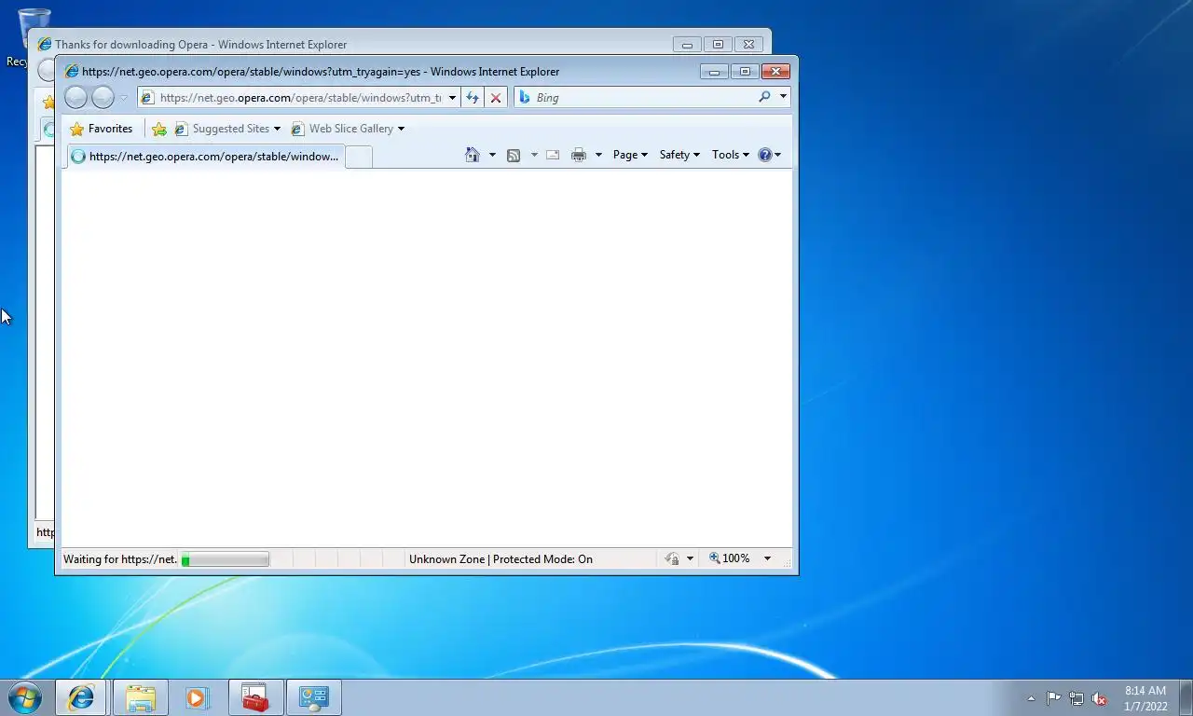1193x716 pixels.
Task: Click the muted volume tray icon
Action: [1100, 698]
